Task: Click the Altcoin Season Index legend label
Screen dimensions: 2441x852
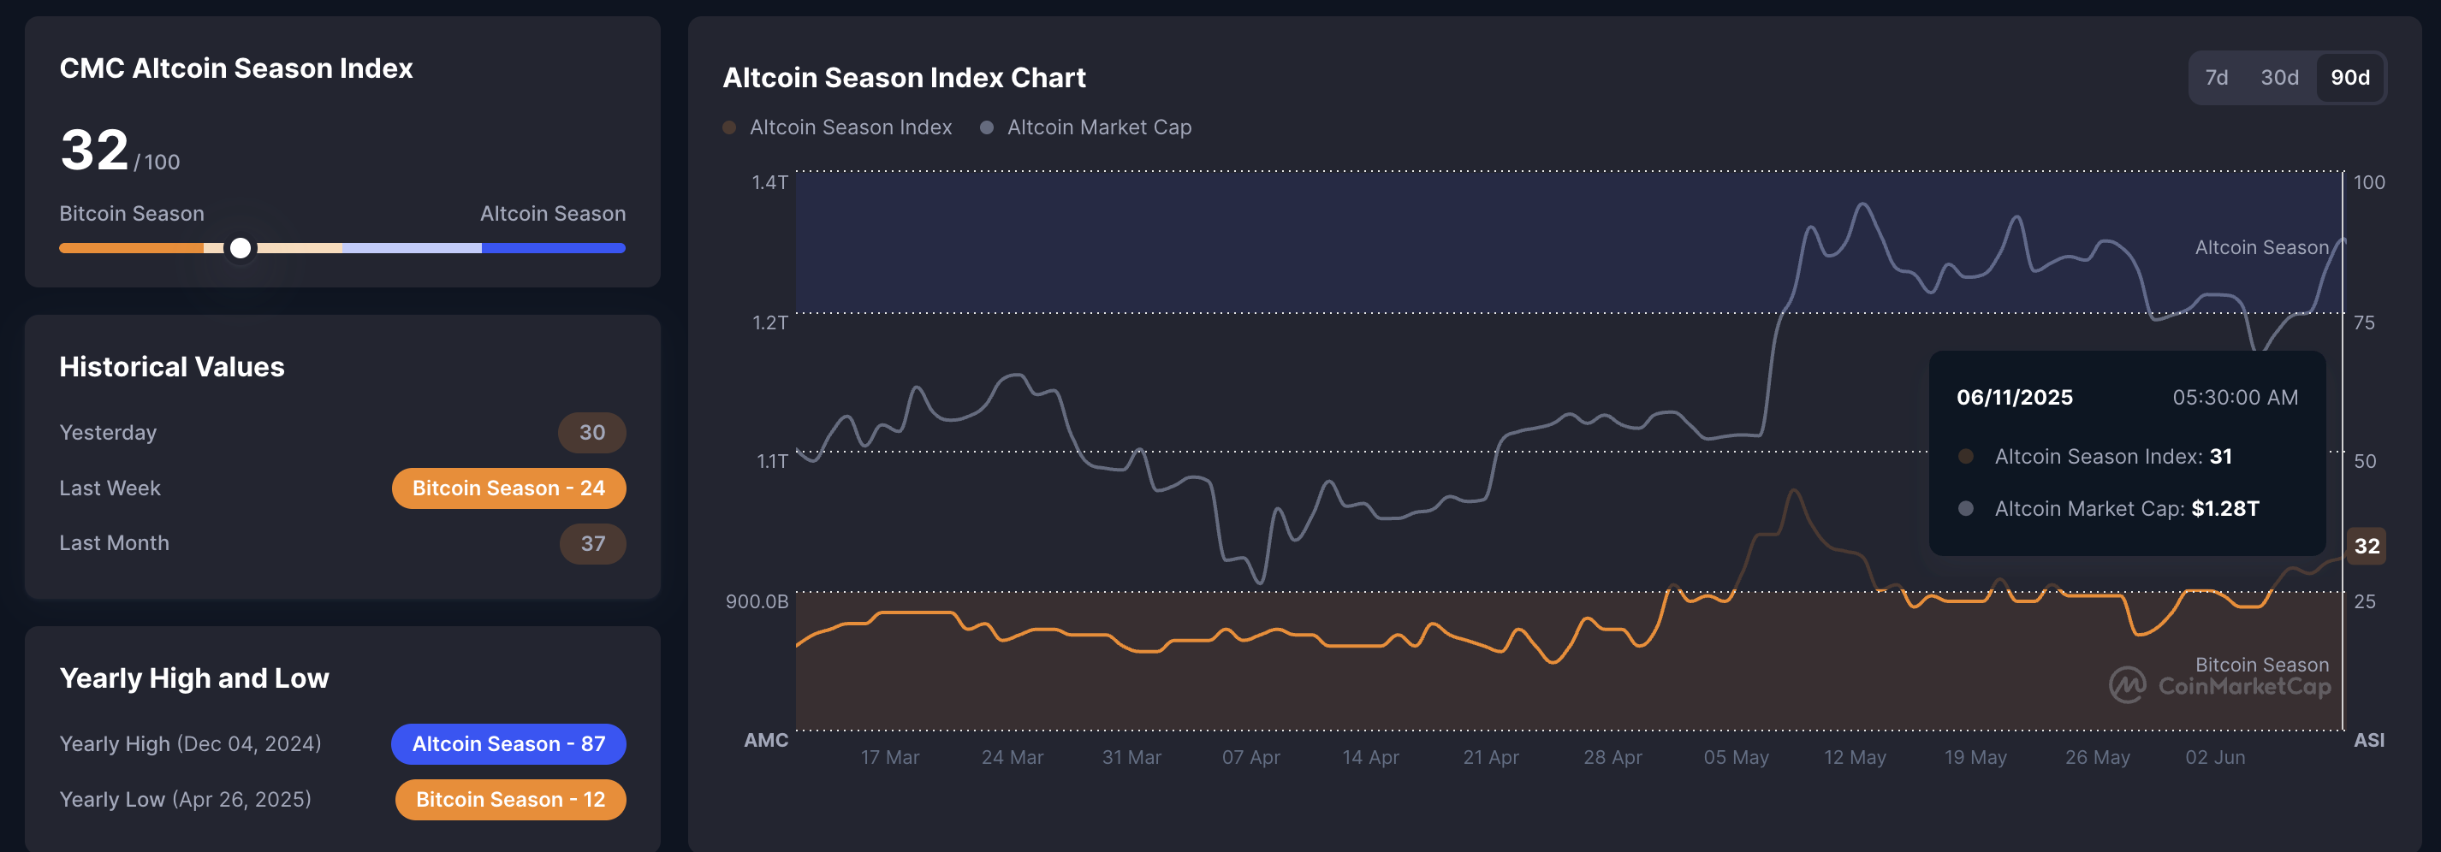Action: tap(850, 127)
